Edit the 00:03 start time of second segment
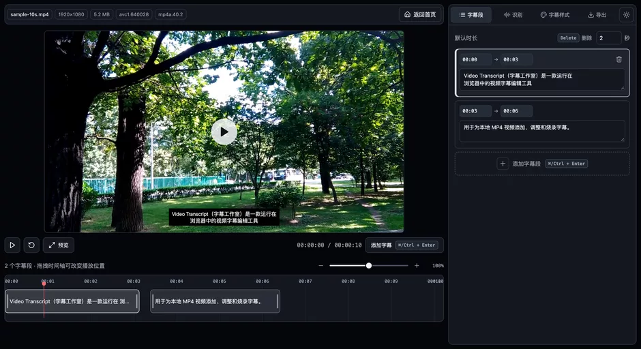This screenshot has width=641, height=349. coord(475,110)
